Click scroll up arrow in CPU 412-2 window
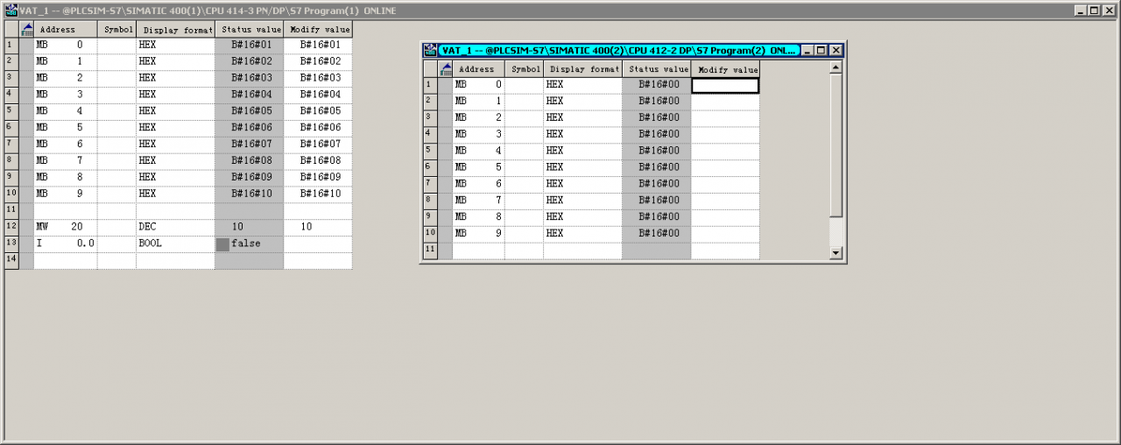This screenshot has width=1121, height=445. pos(835,67)
